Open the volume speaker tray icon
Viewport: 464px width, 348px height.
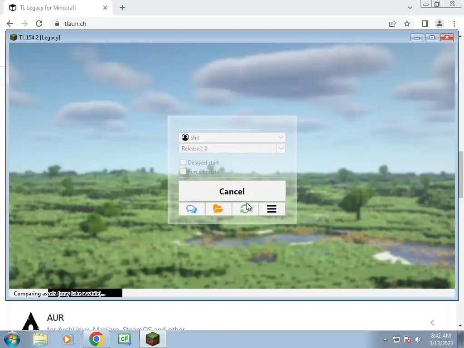(418, 339)
